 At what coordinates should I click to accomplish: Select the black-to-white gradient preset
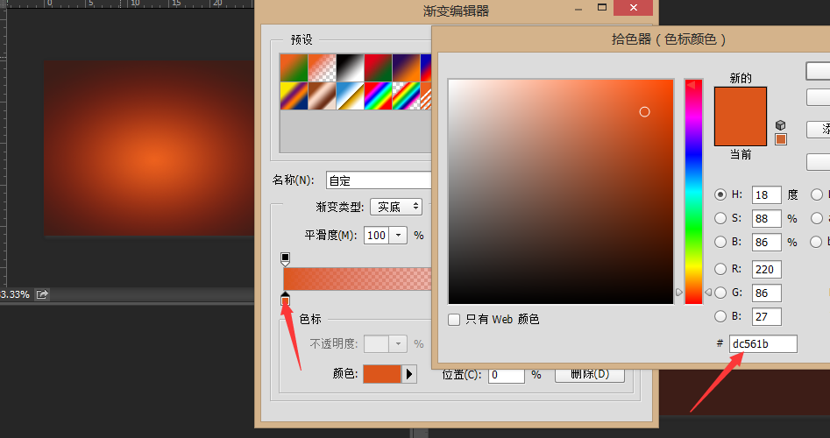pyautogui.click(x=350, y=67)
